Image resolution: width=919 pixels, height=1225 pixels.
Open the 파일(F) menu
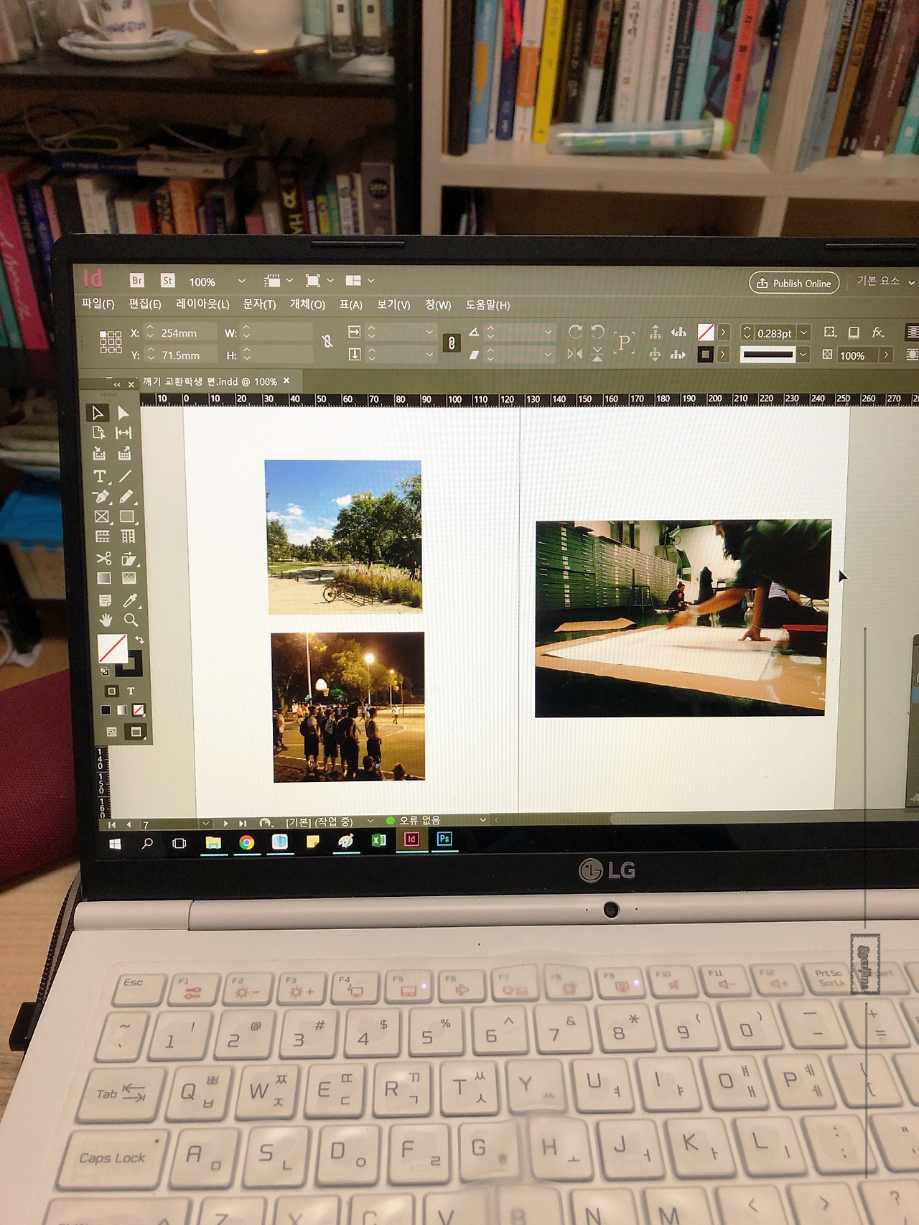point(98,304)
